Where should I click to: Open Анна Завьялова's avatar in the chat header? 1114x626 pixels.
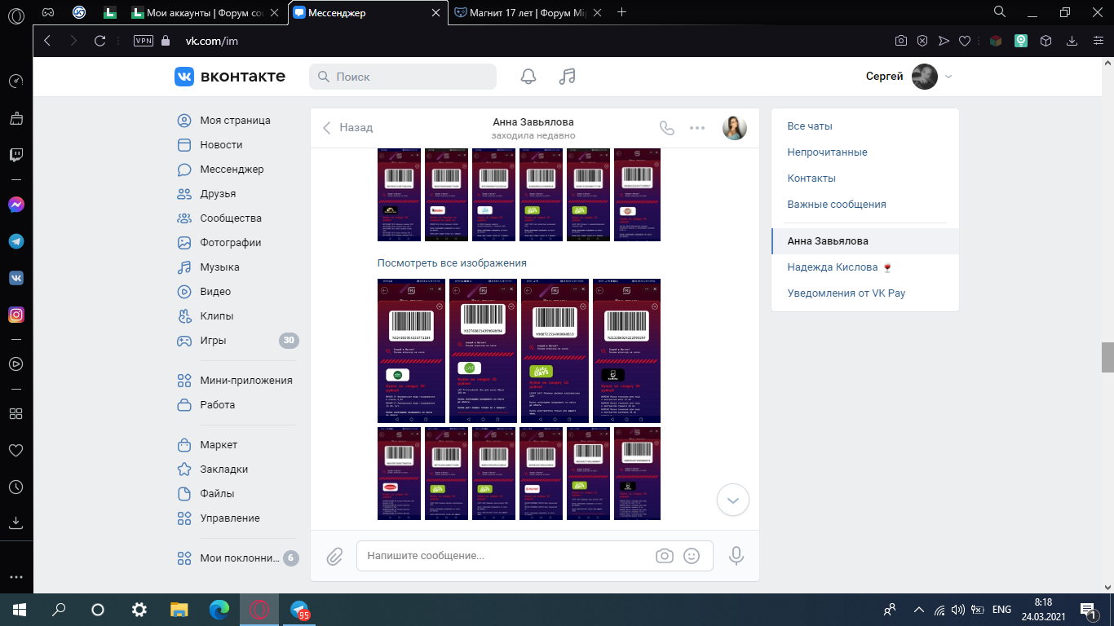pyautogui.click(x=735, y=127)
